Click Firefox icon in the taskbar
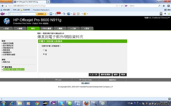The height and width of the screenshot is (106, 171). coord(87,104)
